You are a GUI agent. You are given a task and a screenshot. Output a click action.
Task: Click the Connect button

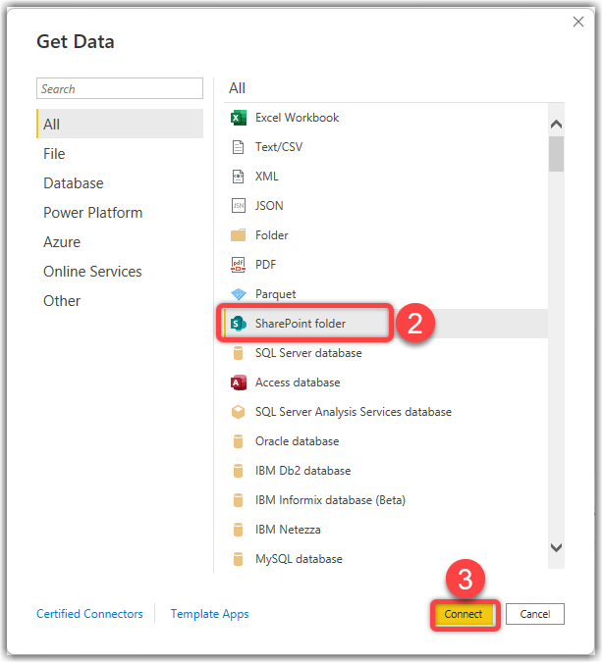pyautogui.click(x=464, y=614)
